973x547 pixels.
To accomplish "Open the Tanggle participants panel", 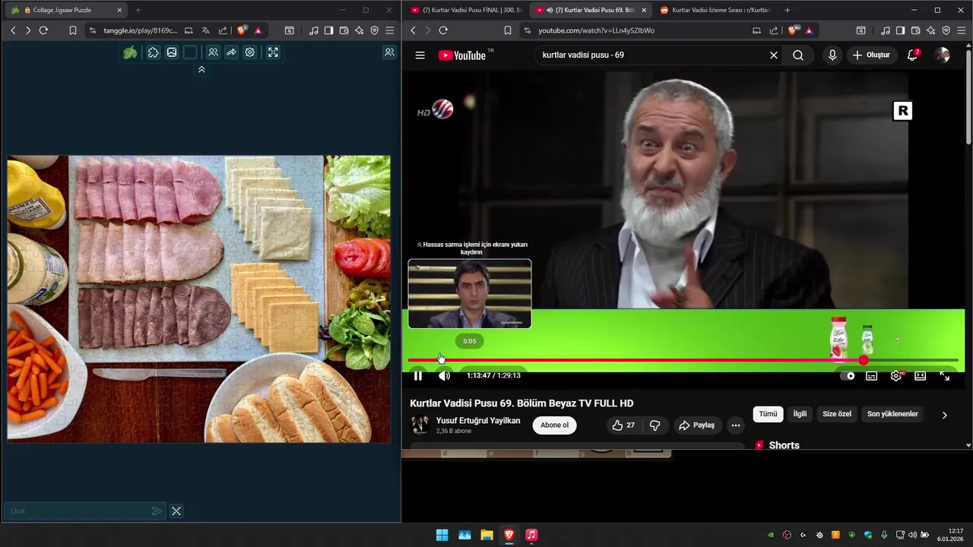I will (x=389, y=52).
